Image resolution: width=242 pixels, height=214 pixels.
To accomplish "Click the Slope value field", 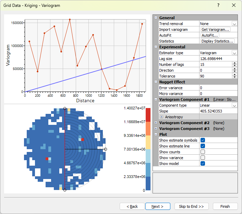I will coord(218,111).
